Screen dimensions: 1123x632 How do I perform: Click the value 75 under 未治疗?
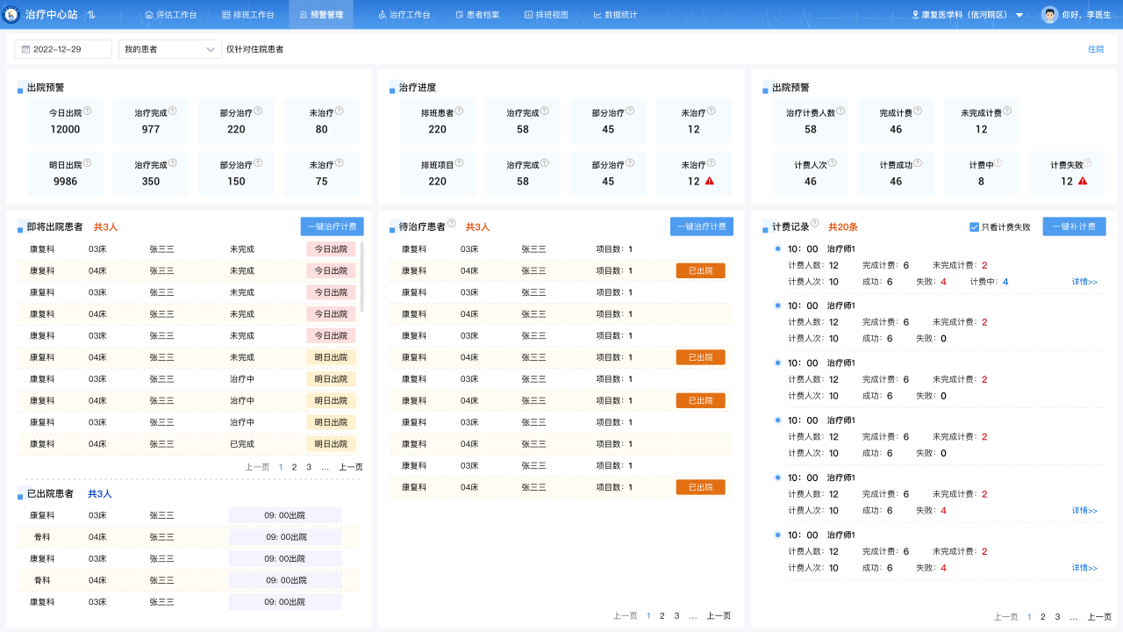(x=322, y=181)
